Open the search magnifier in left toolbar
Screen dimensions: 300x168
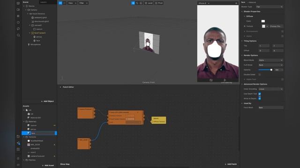click(18, 35)
